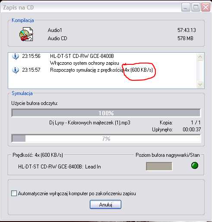Click the Audio CD compilation icon

26,34
